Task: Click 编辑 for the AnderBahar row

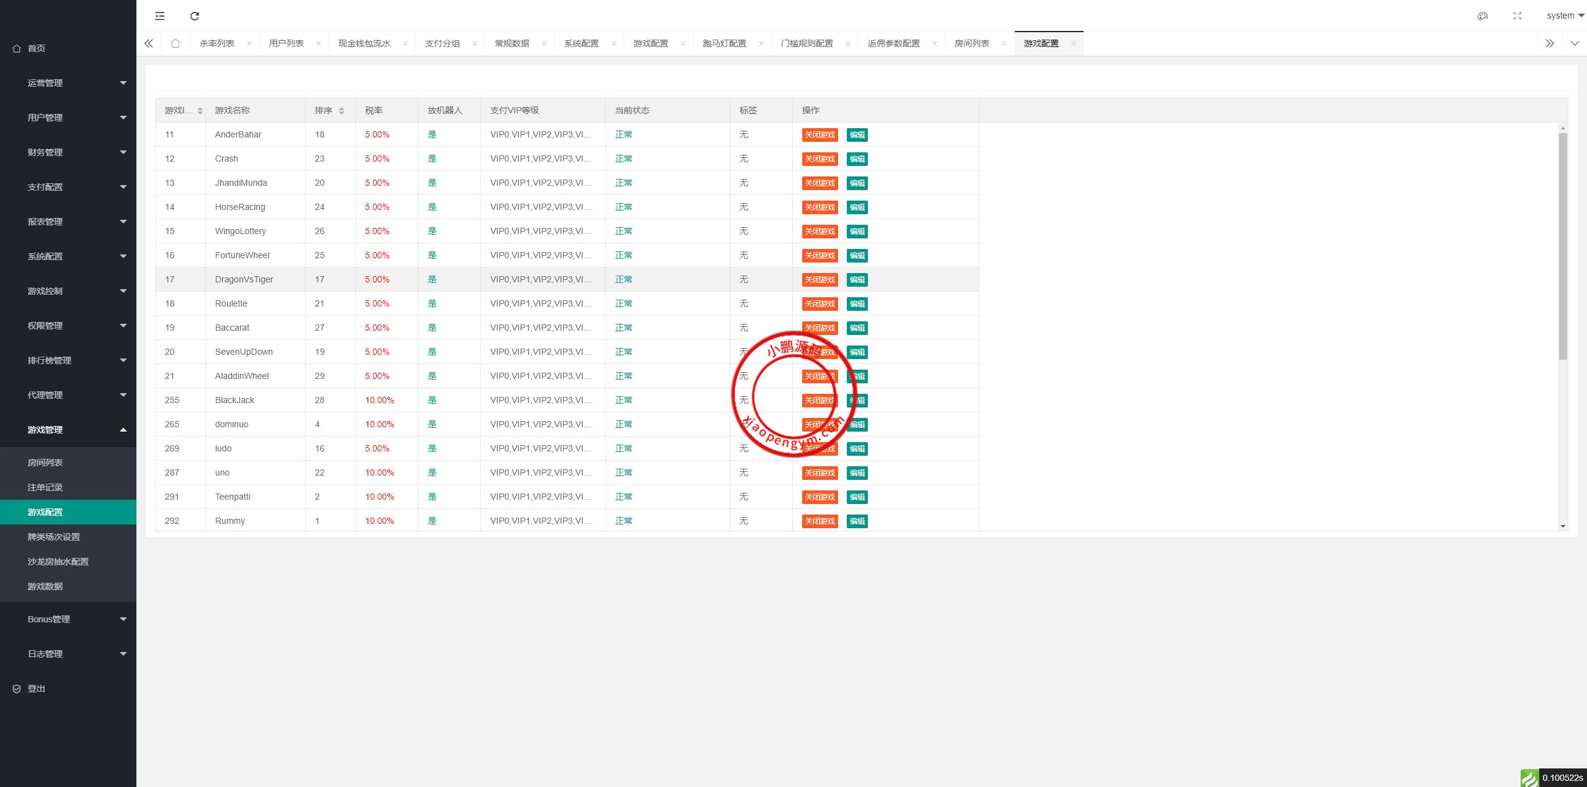Action: [857, 135]
